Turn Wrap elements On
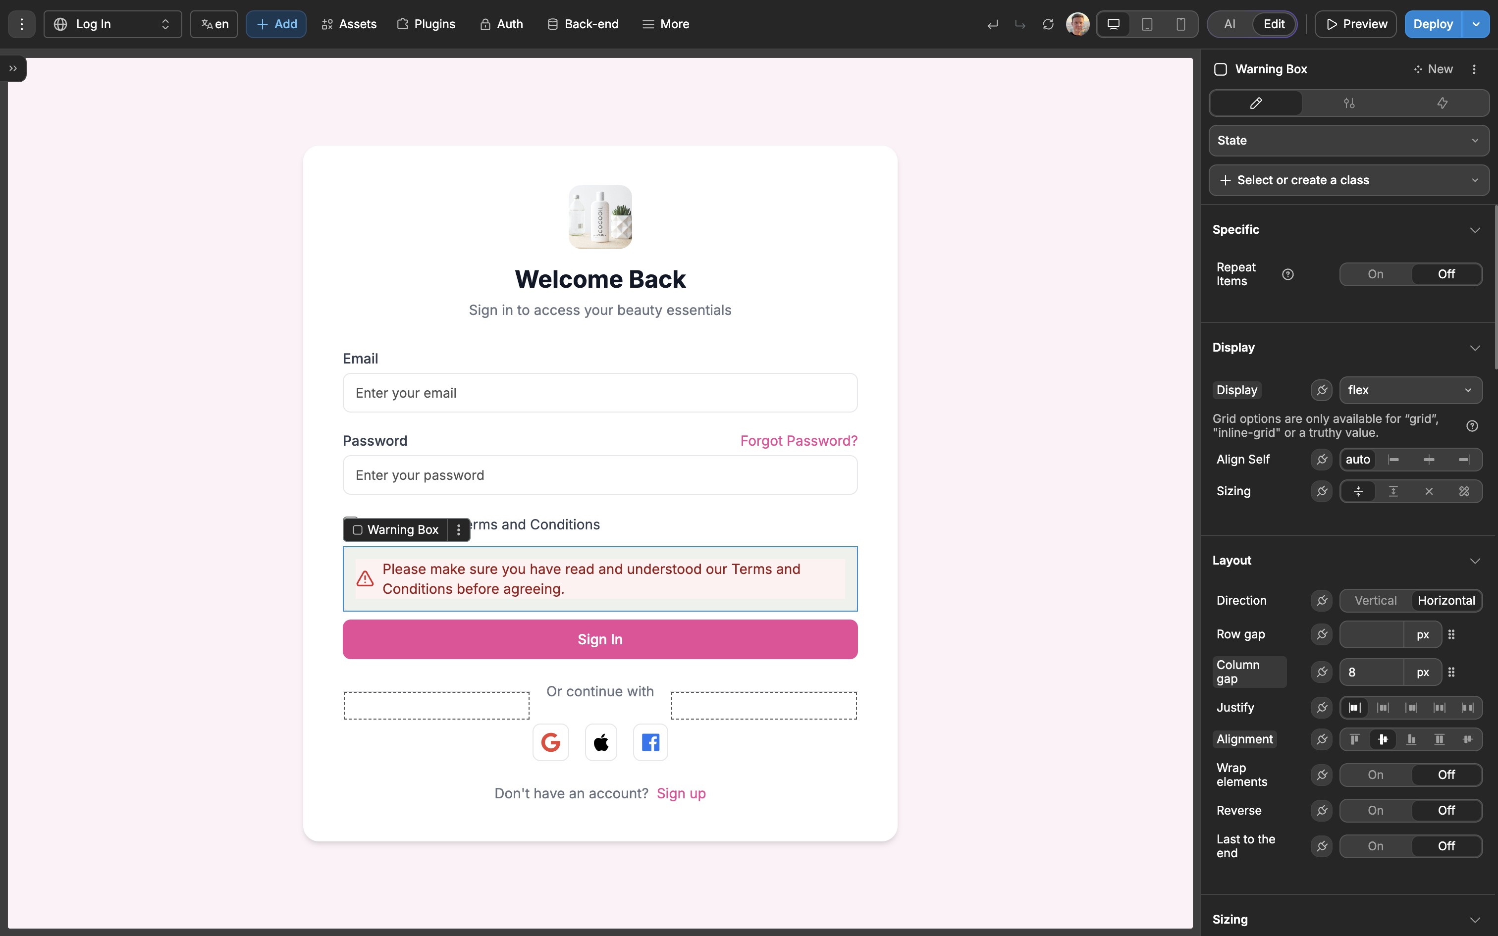The image size is (1498, 936). point(1376,775)
